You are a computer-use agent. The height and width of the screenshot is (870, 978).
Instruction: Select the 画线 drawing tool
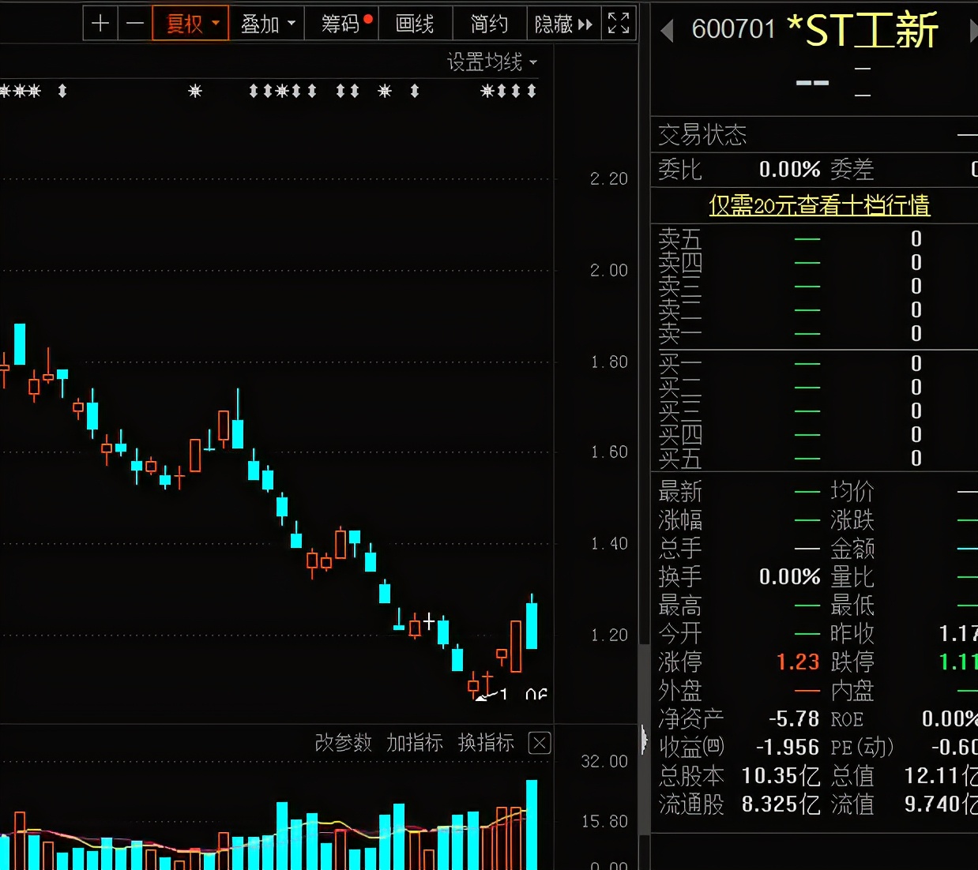point(415,24)
